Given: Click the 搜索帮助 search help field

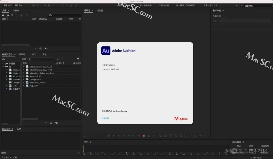Looking at the screenshot, I should [x=256, y=6].
